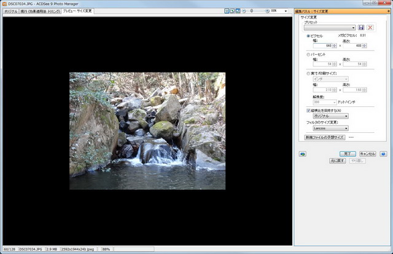The height and width of the screenshot is (254, 393).
Task: Delete the preset with the red X
Action: pos(370,27)
